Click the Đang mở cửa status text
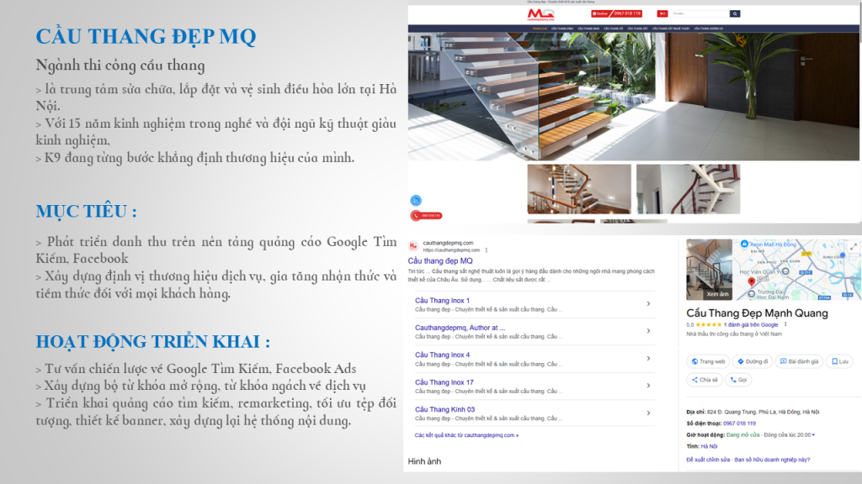This screenshot has height=484, width=862. [x=742, y=435]
